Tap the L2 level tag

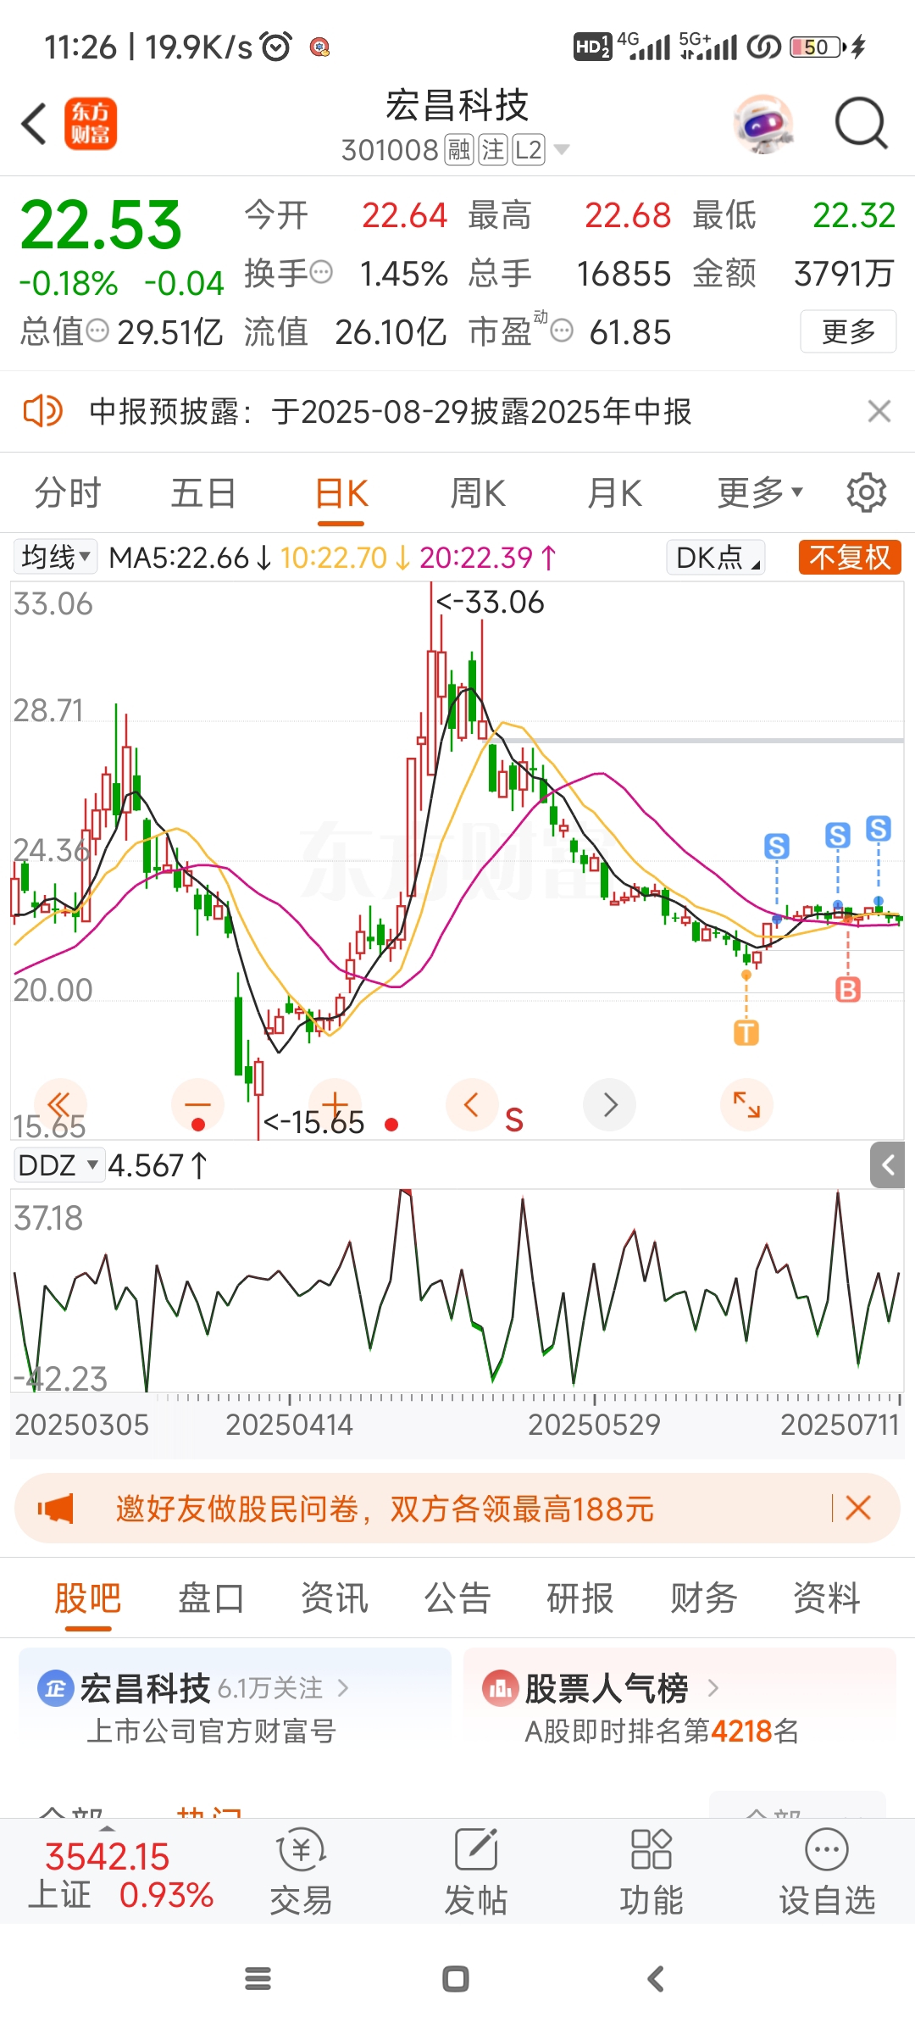pos(529,150)
